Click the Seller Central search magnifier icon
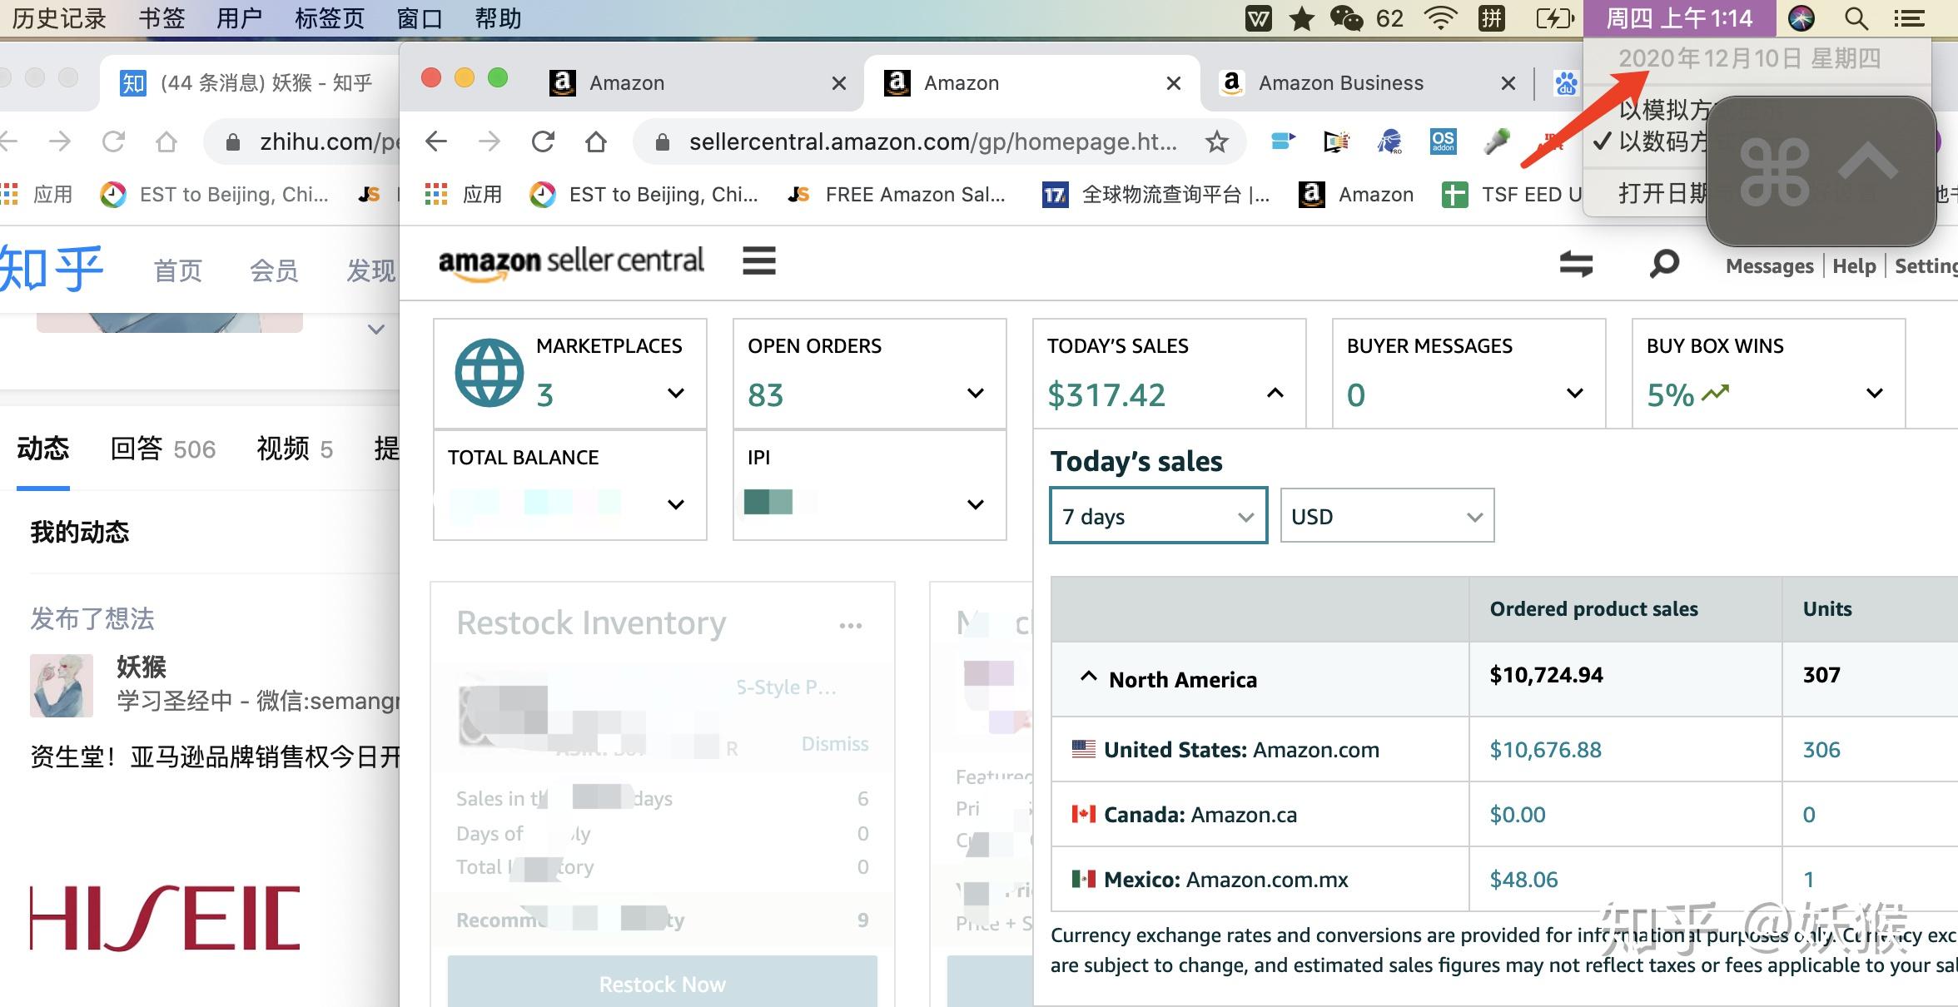The width and height of the screenshot is (1958, 1007). point(1663,264)
